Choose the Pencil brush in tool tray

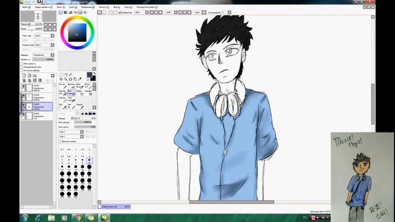coord(63,86)
